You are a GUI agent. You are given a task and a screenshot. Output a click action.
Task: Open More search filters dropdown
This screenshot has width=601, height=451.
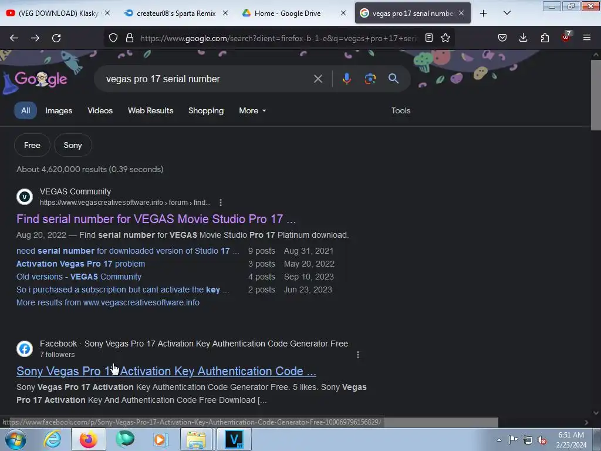[x=252, y=110]
